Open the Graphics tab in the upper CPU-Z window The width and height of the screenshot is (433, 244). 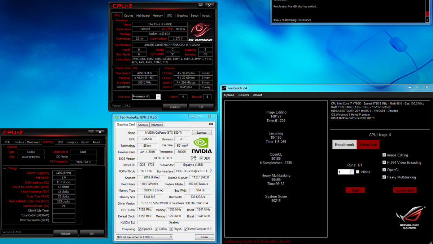[182, 15]
